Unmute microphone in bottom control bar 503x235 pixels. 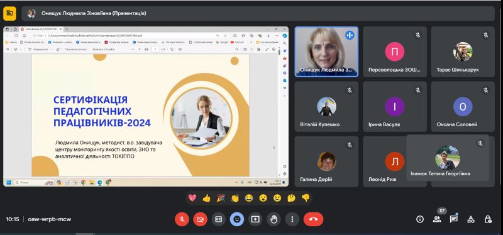click(x=182, y=219)
